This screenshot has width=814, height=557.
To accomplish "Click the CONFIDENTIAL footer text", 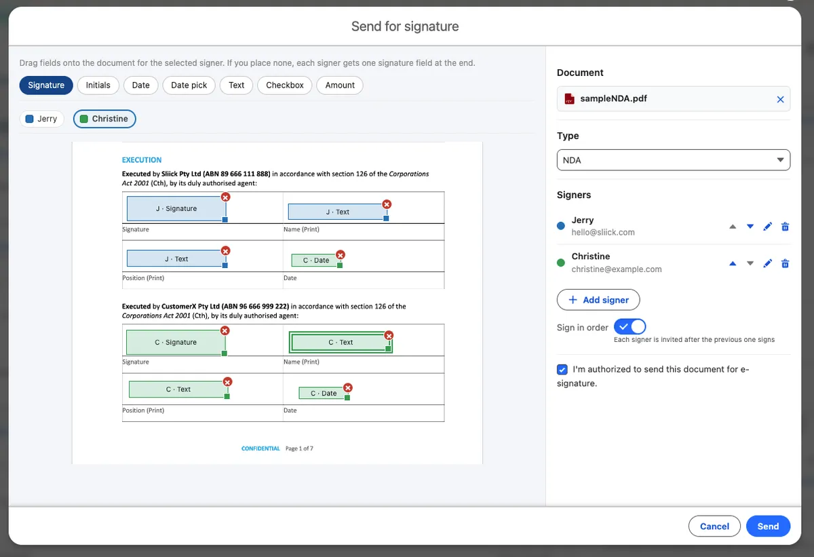I will point(260,448).
